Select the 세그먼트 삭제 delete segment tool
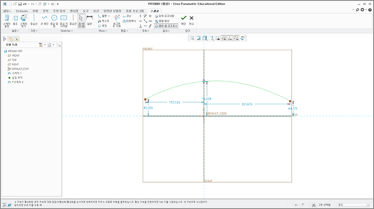374x209 pixels. click(x=117, y=21)
